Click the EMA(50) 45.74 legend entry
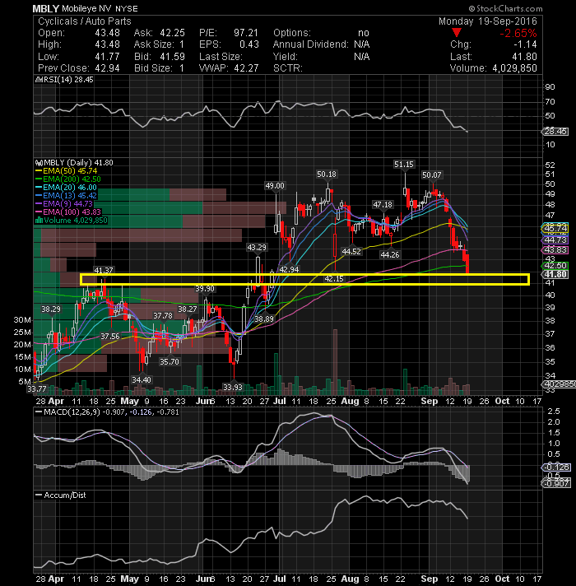The width and height of the screenshot is (576, 586). pos(70,171)
